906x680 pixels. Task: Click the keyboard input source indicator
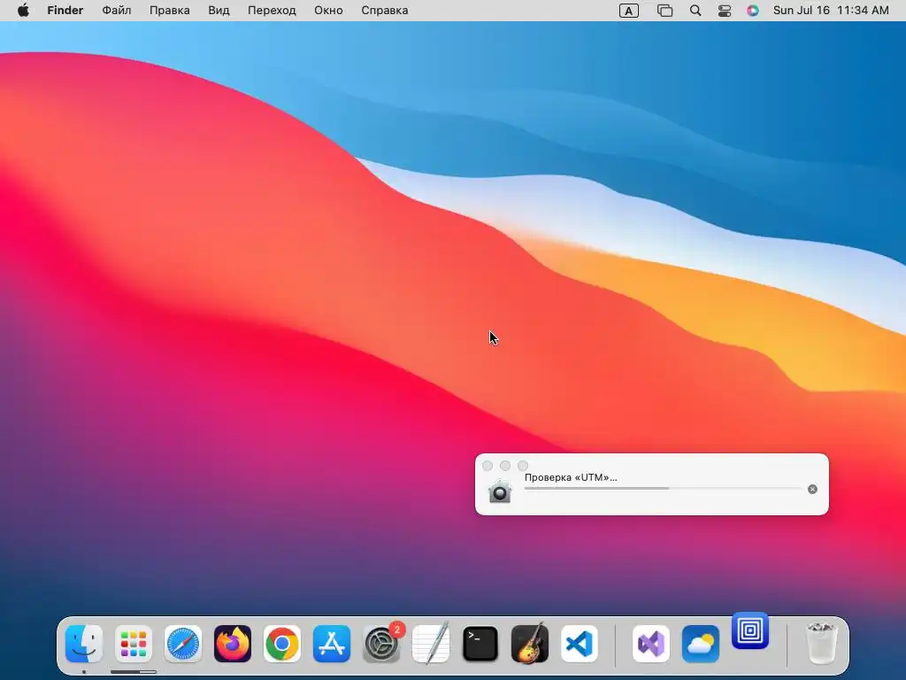[x=629, y=11]
